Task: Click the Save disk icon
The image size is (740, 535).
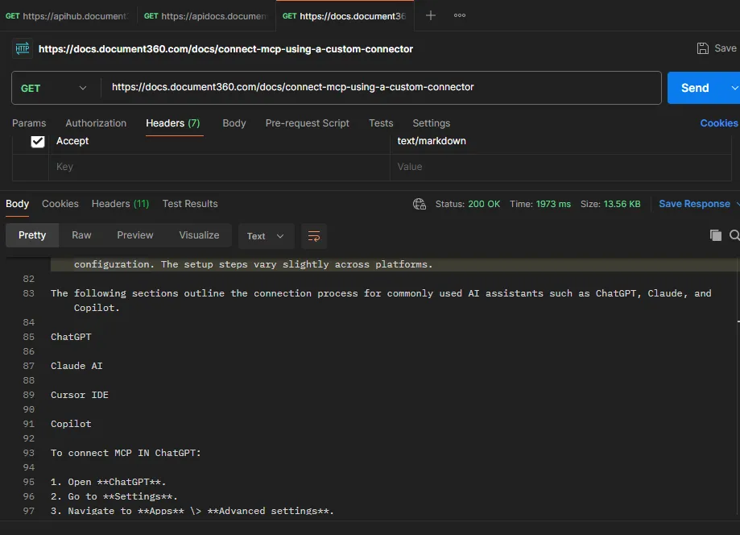Action: click(703, 48)
